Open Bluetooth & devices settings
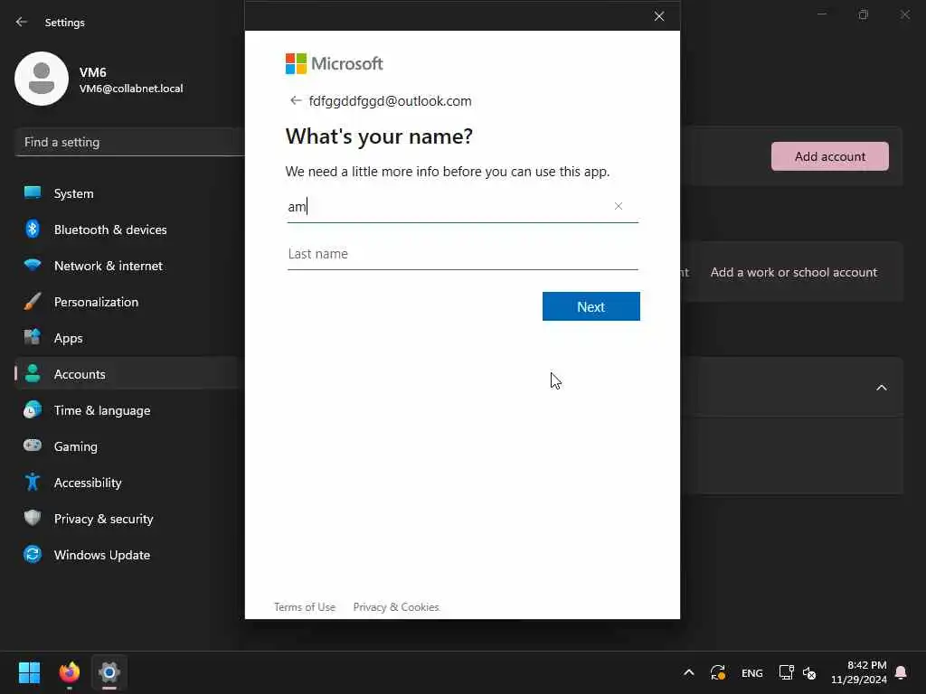 pos(129,229)
